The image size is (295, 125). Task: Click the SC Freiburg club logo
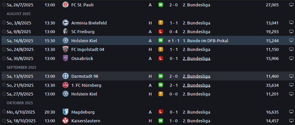tap(66, 32)
